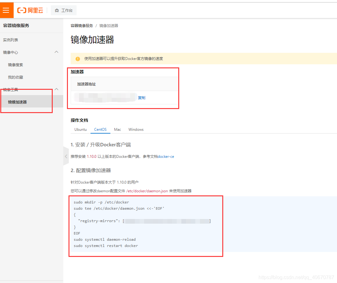Switch to the CentOS tab
Viewport: 337px width, 283px height.
100,130
